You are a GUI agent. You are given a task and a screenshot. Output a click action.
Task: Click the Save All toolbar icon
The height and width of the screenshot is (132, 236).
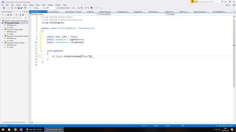pyautogui.click(x=21, y=8)
